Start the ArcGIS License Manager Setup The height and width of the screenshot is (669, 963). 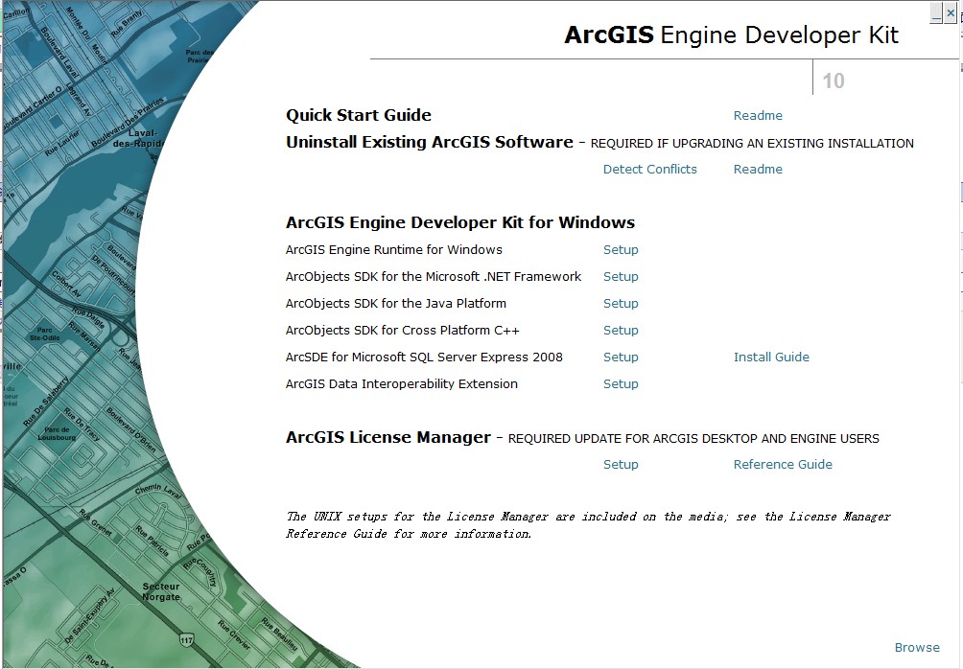[621, 465]
